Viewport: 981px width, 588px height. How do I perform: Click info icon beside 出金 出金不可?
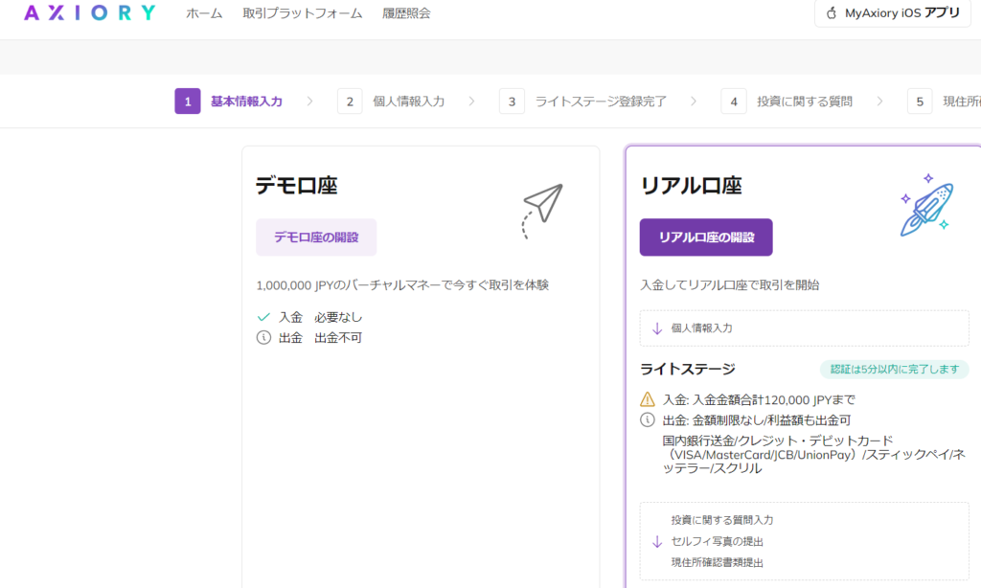(x=263, y=338)
